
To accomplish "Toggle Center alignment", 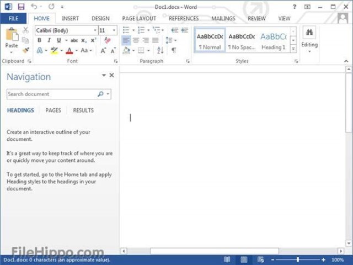I will [x=136, y=40].
